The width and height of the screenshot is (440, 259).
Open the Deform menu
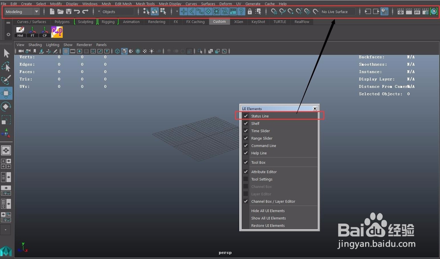pyautogui.click(x=226, y=4)
